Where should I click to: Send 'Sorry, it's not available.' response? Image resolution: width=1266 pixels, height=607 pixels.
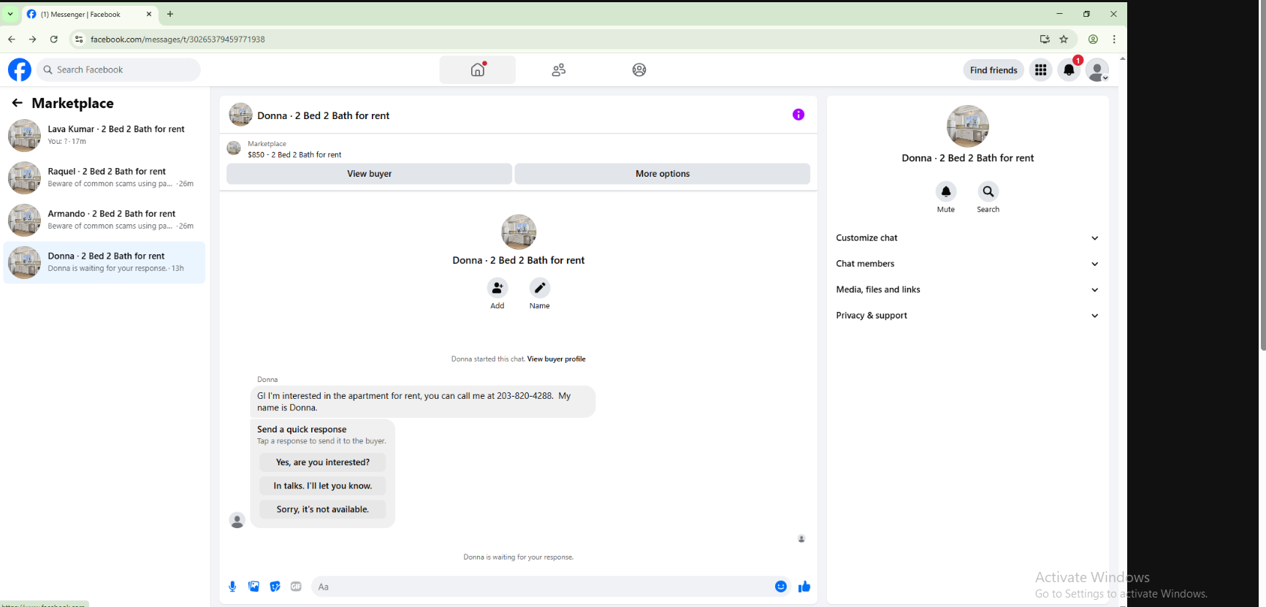point(322,509)
